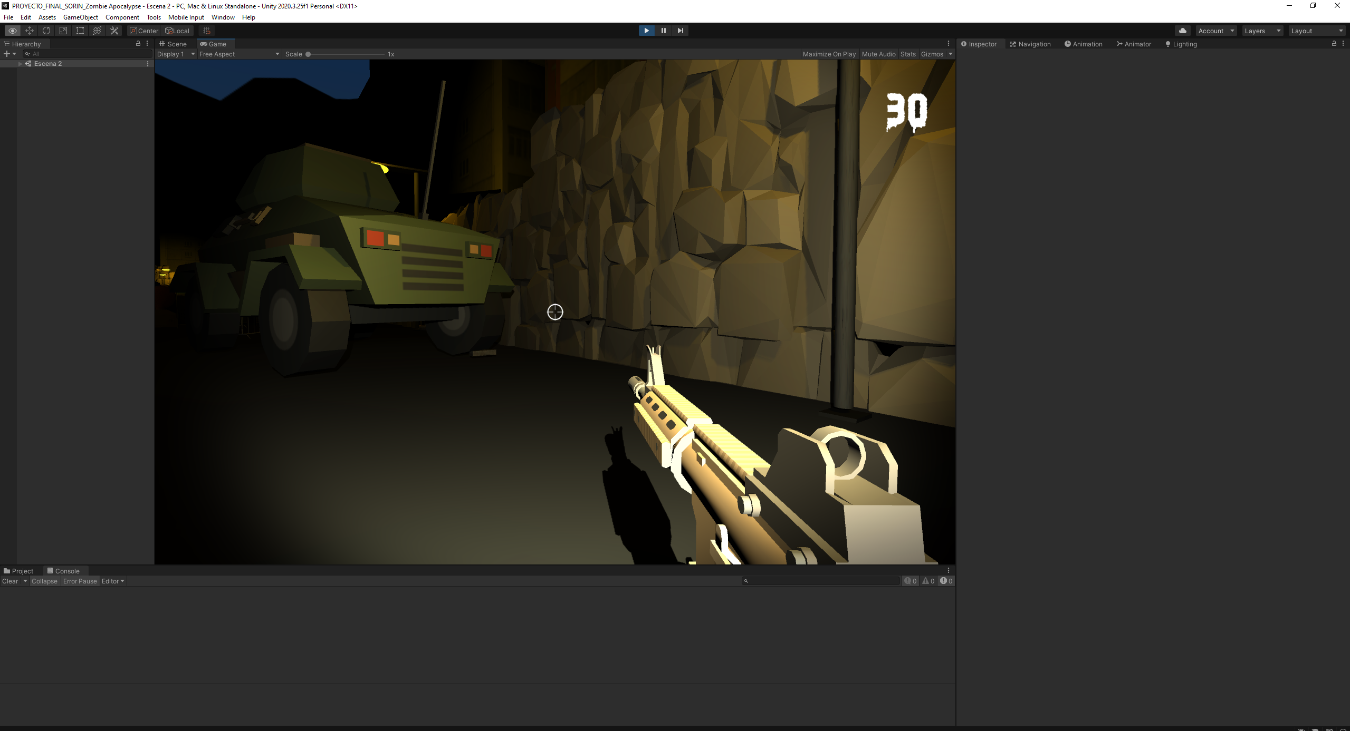Open Layers dropdown
This screenshot has width=1350, height=731.
(x=1262, y=31)
